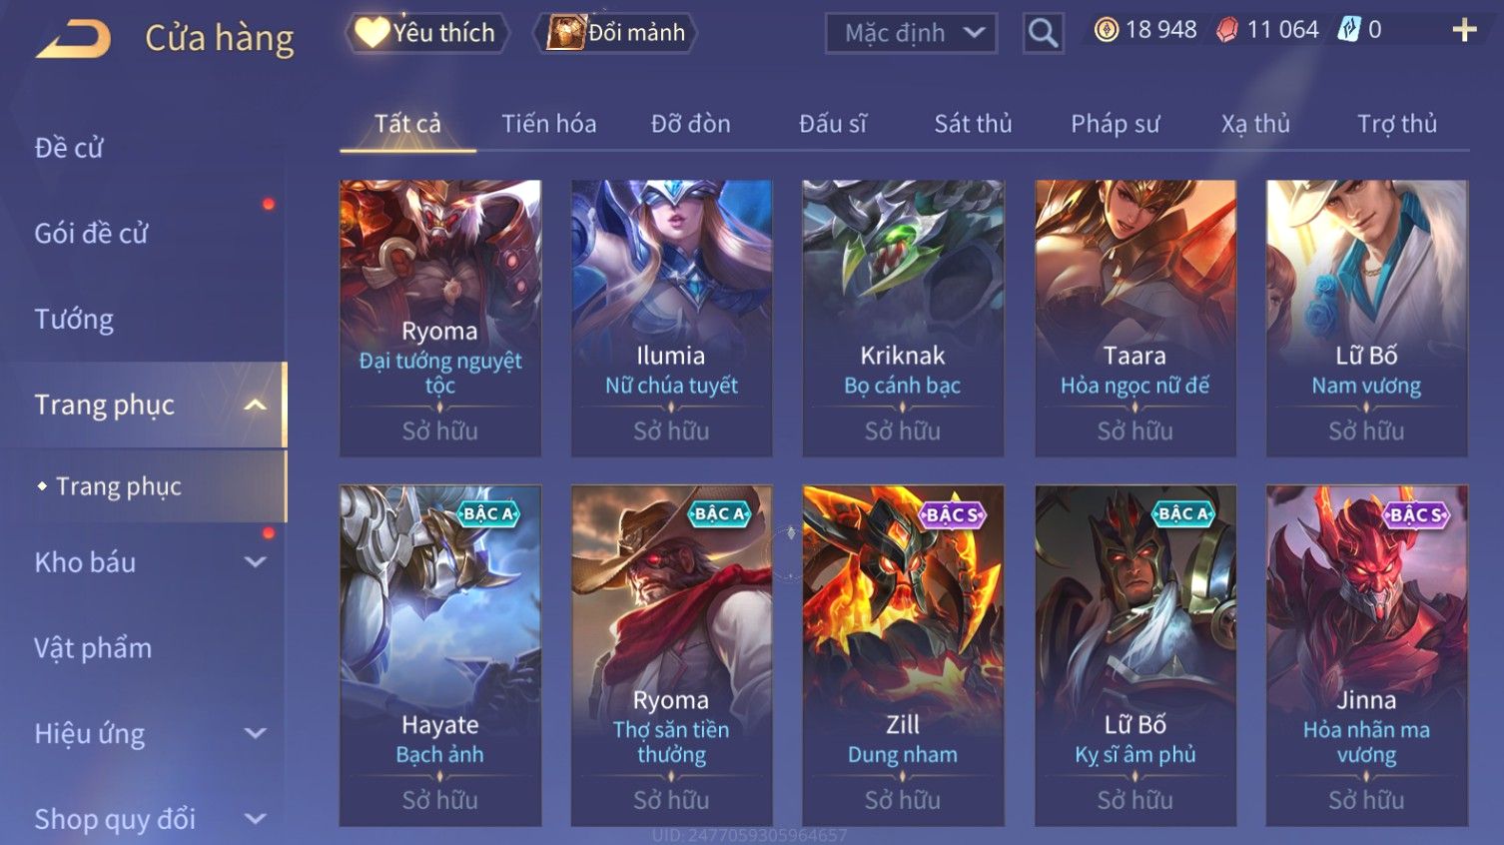Viewport: 1504px width, 845px height.
Task: Switch to the Sát thủ tab
Action: (x=973, y=124)
